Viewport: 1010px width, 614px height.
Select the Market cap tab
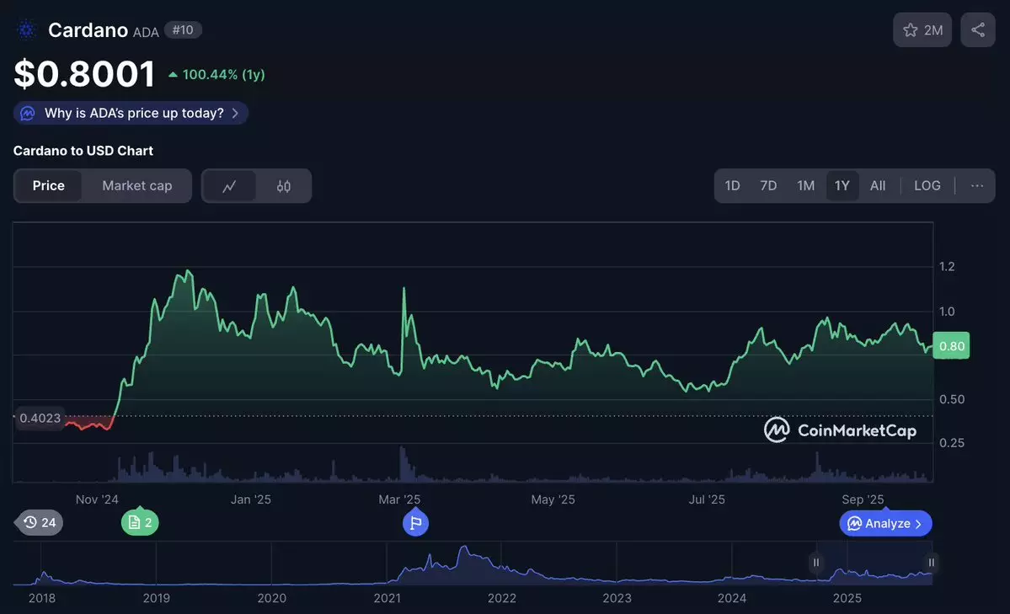tap(137, 185)
